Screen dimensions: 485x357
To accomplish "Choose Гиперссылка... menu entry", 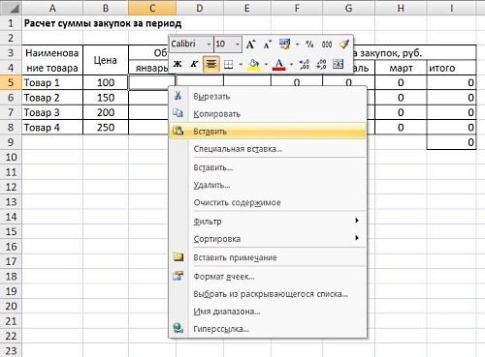I will click(x=268, y=329).
